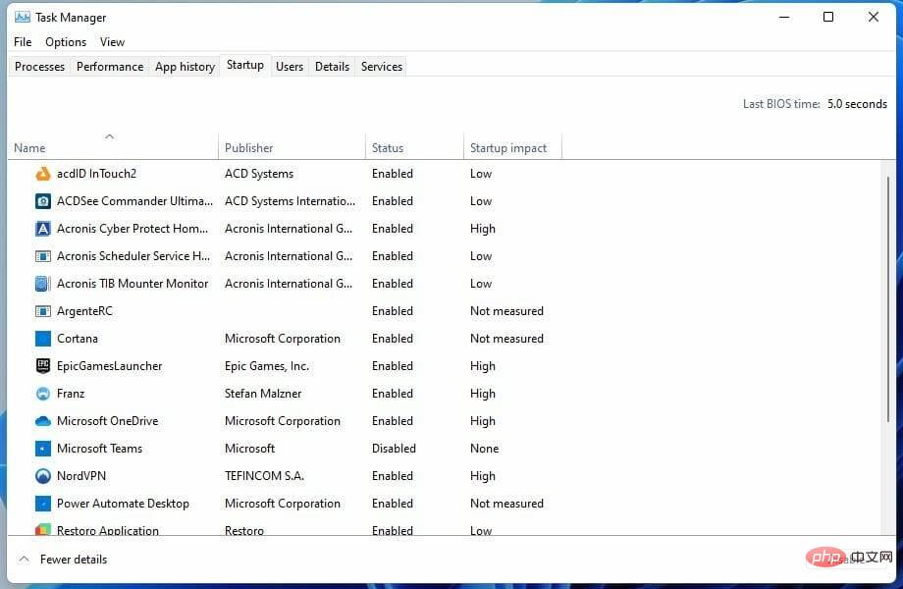The width and height of the screenshot is (903, 589).
Task: Click the Franz app icon
Action: click(43, 394)
